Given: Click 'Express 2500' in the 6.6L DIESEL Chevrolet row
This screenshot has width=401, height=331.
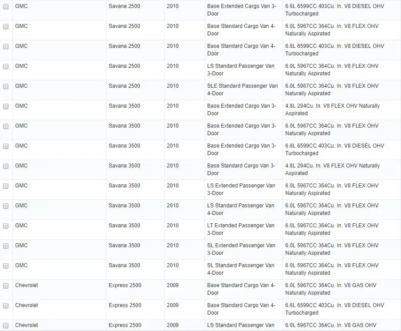Looking at the screenshot, I should [125, 305].
